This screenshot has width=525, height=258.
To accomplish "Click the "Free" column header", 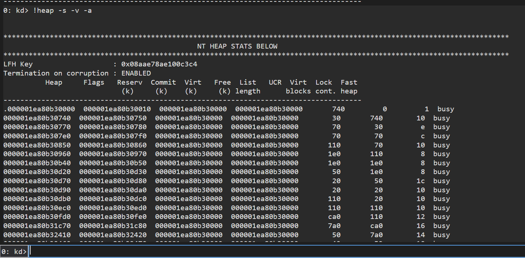I will pos(222,82).
